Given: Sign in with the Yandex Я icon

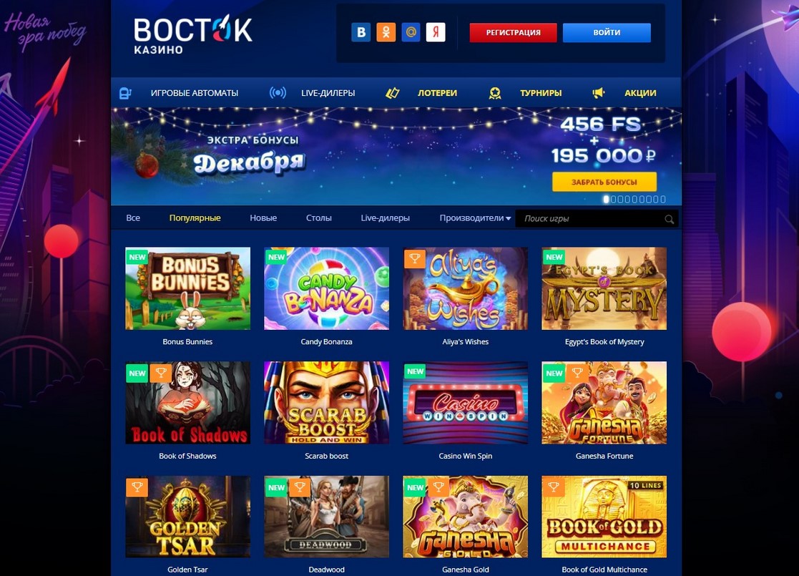Looking at the screenshot, I should [436, 32].
